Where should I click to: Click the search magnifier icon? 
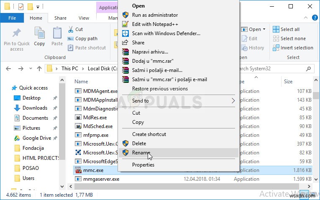pos(308,69)
